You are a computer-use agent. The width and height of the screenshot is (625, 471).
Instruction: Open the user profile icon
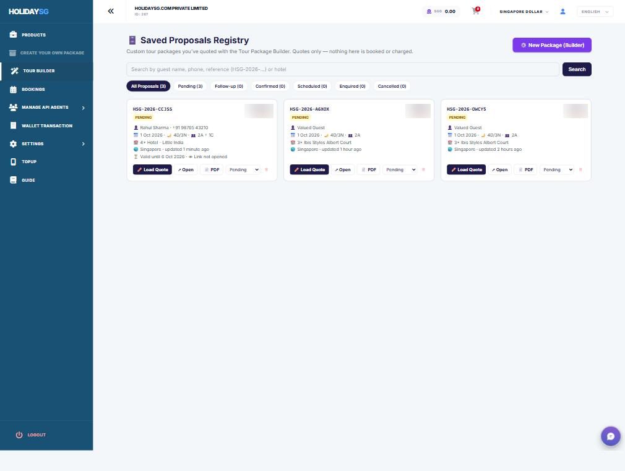coord(562,12)
